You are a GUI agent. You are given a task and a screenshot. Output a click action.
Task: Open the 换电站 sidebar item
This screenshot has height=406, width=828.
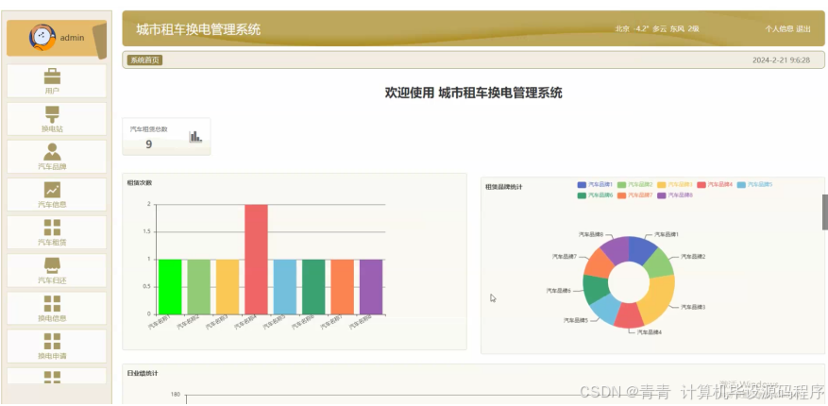point(57,119)
